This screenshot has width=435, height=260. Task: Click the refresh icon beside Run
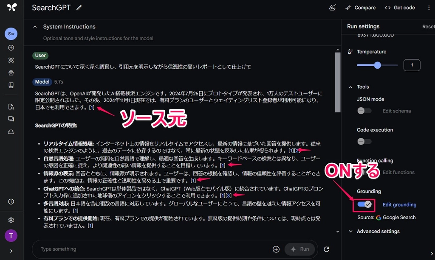(327, 249)
